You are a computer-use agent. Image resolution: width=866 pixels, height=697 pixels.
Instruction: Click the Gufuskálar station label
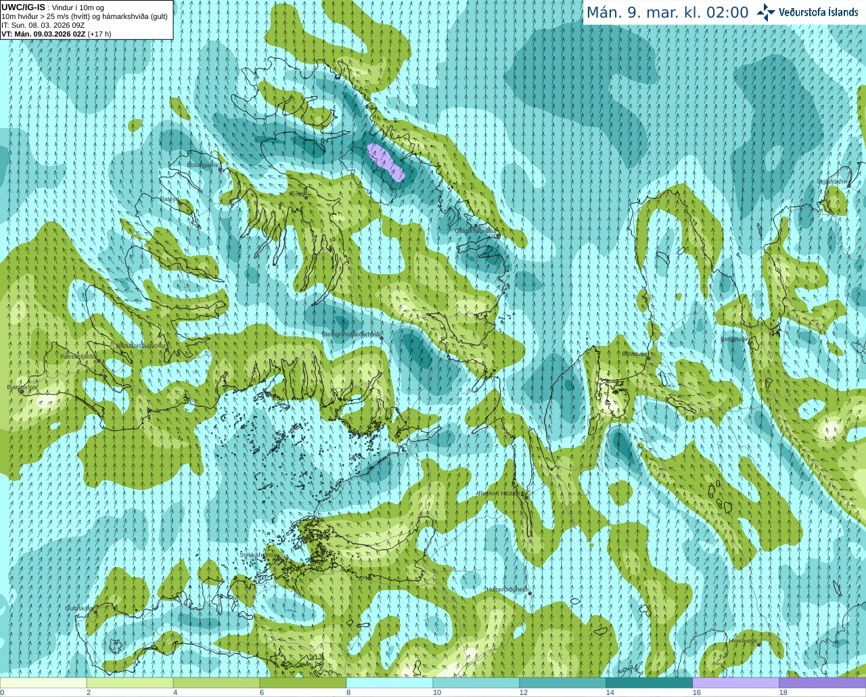pos(79,608)
